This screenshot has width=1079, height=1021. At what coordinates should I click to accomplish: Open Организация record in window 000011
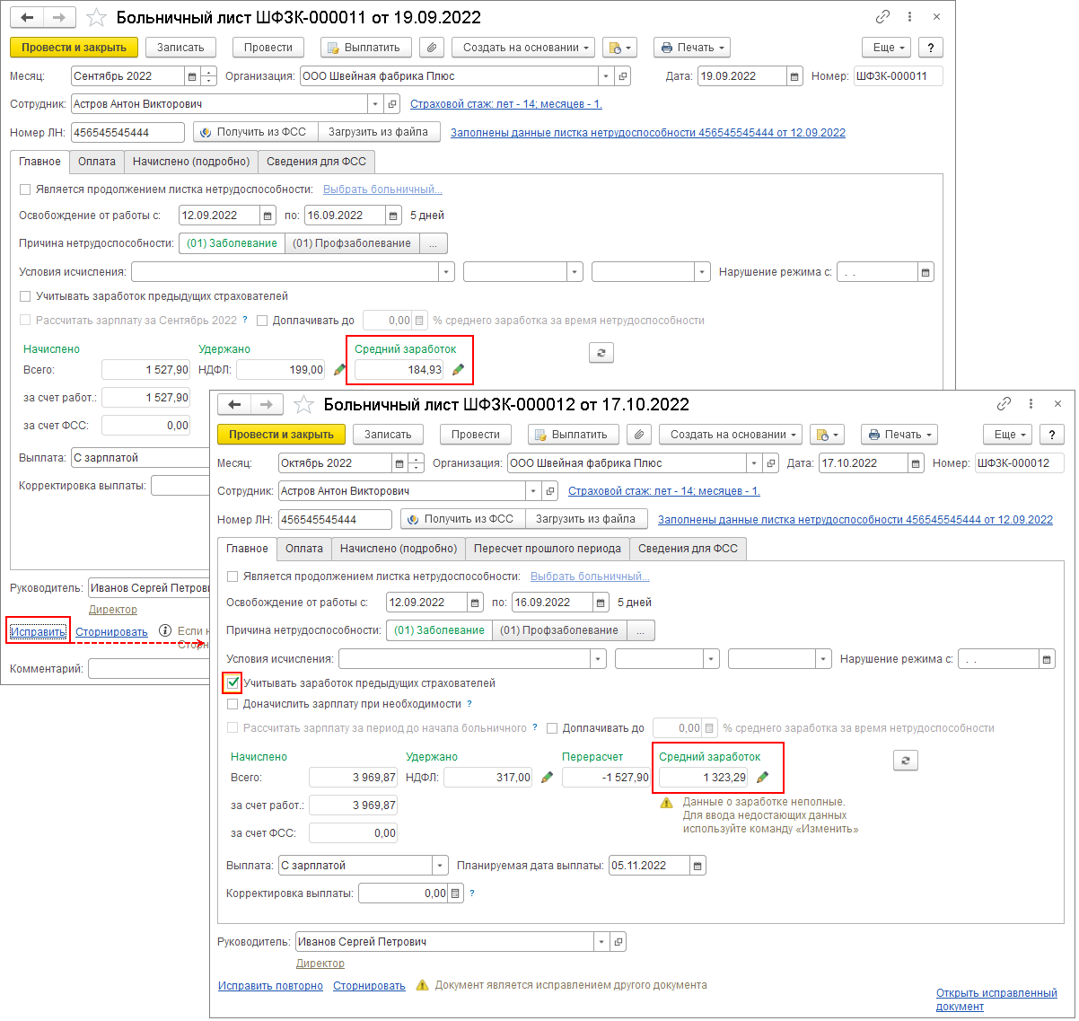pyautogui.click(x=623, y=76)
